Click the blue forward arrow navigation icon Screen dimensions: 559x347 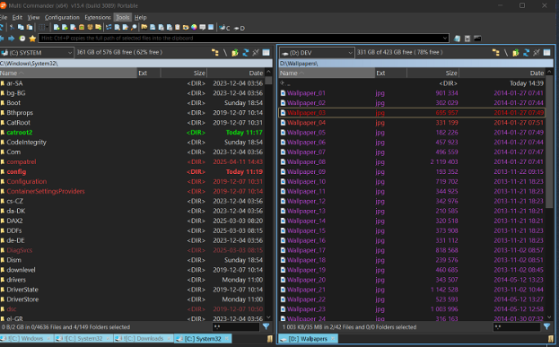coord(11,39)
